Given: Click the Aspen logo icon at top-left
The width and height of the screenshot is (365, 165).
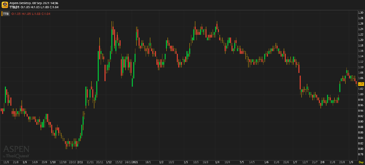Looking at the screenshot, I should 5,5.
